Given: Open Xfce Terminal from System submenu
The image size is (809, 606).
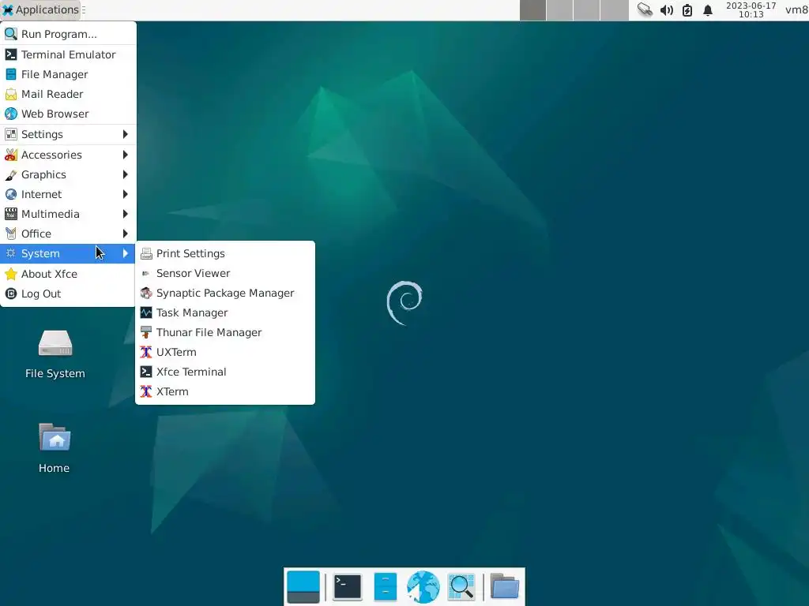Looking at the screenshot, I should tap(225, 372).
